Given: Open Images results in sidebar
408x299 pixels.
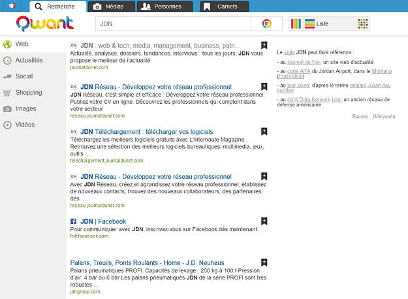Looking at the screenshot, I should 33,109.
